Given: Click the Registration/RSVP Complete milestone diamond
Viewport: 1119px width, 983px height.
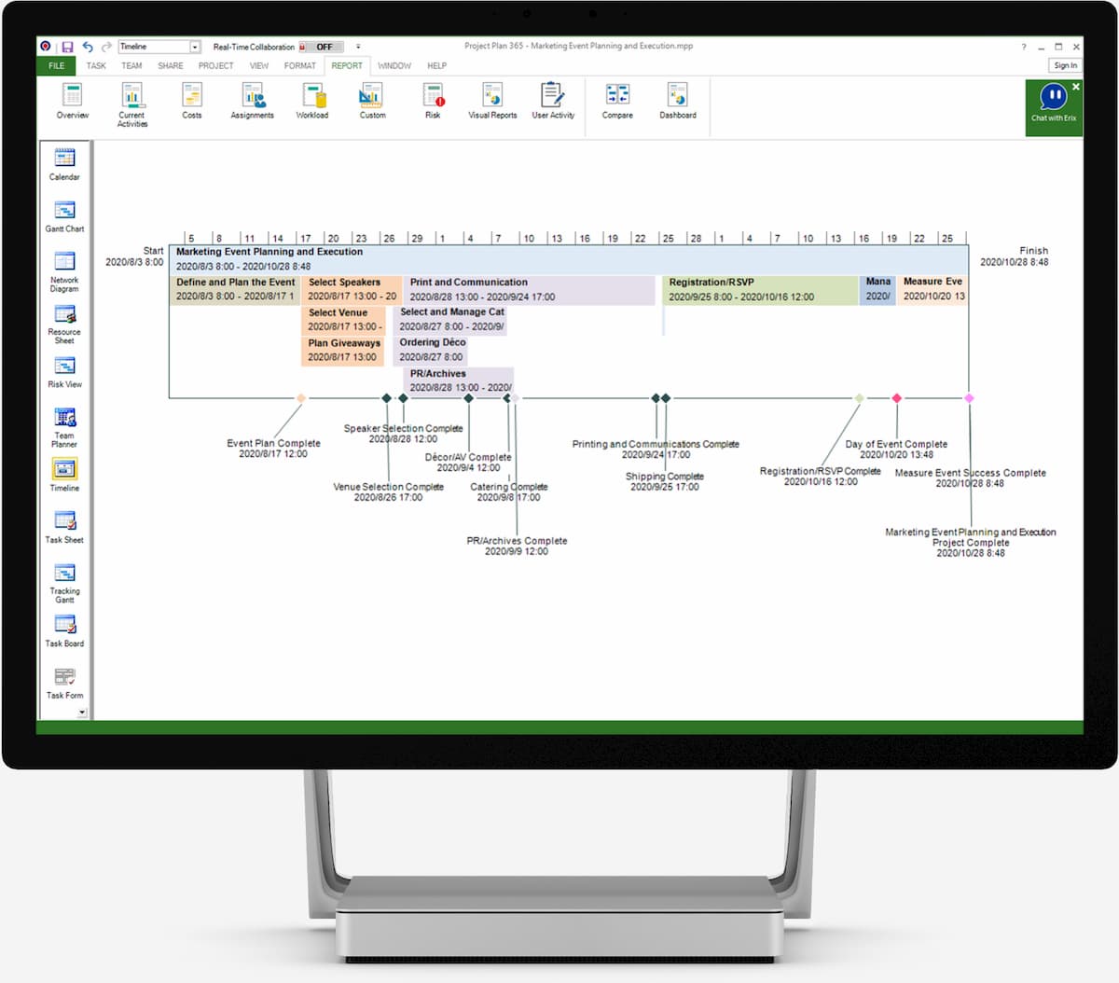Looking at the screenshot, I should click(859, 398).
